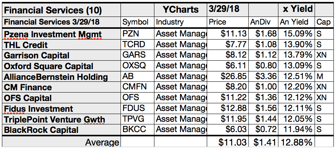Click the GARS symbol cell
This screenshot has height=149, width=335.
point(137,55)
